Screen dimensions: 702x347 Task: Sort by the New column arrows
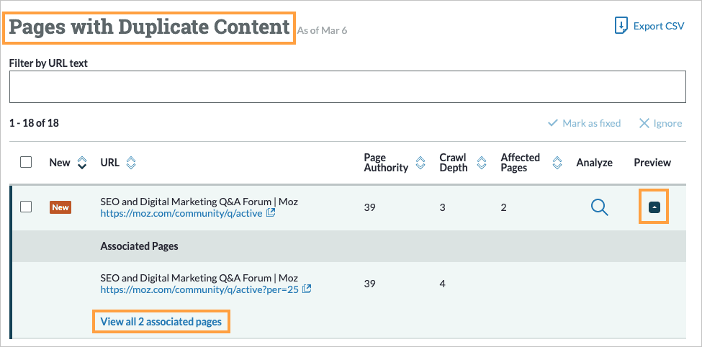coord(82,163)
